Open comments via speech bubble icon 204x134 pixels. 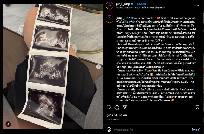pyautogui.click(x=117, y=107)
